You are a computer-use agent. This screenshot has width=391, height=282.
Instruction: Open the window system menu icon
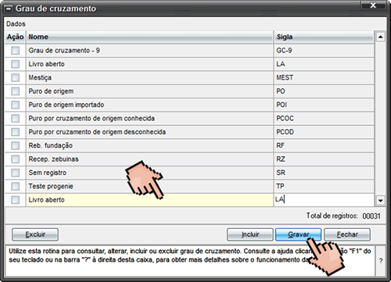point(9,9)
